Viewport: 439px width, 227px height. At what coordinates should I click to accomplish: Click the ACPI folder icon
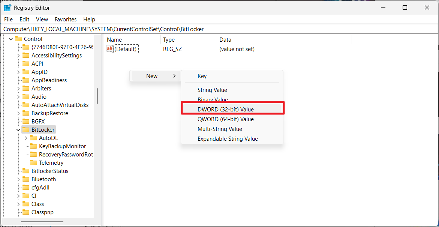26,64
